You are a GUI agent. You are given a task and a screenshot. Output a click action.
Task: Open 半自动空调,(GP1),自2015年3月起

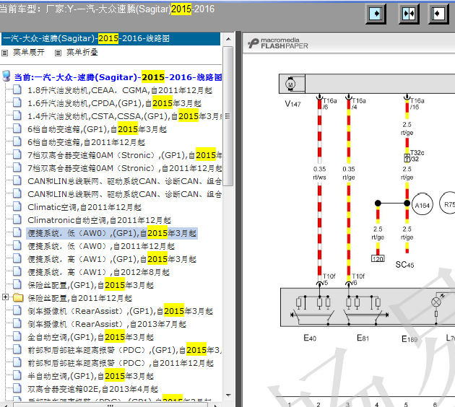pos(90,376)
